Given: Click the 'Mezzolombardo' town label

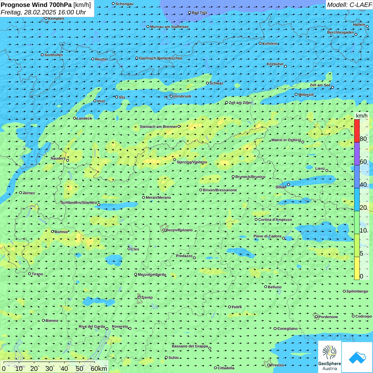Looking at the screenshot, I should [152, 274].
